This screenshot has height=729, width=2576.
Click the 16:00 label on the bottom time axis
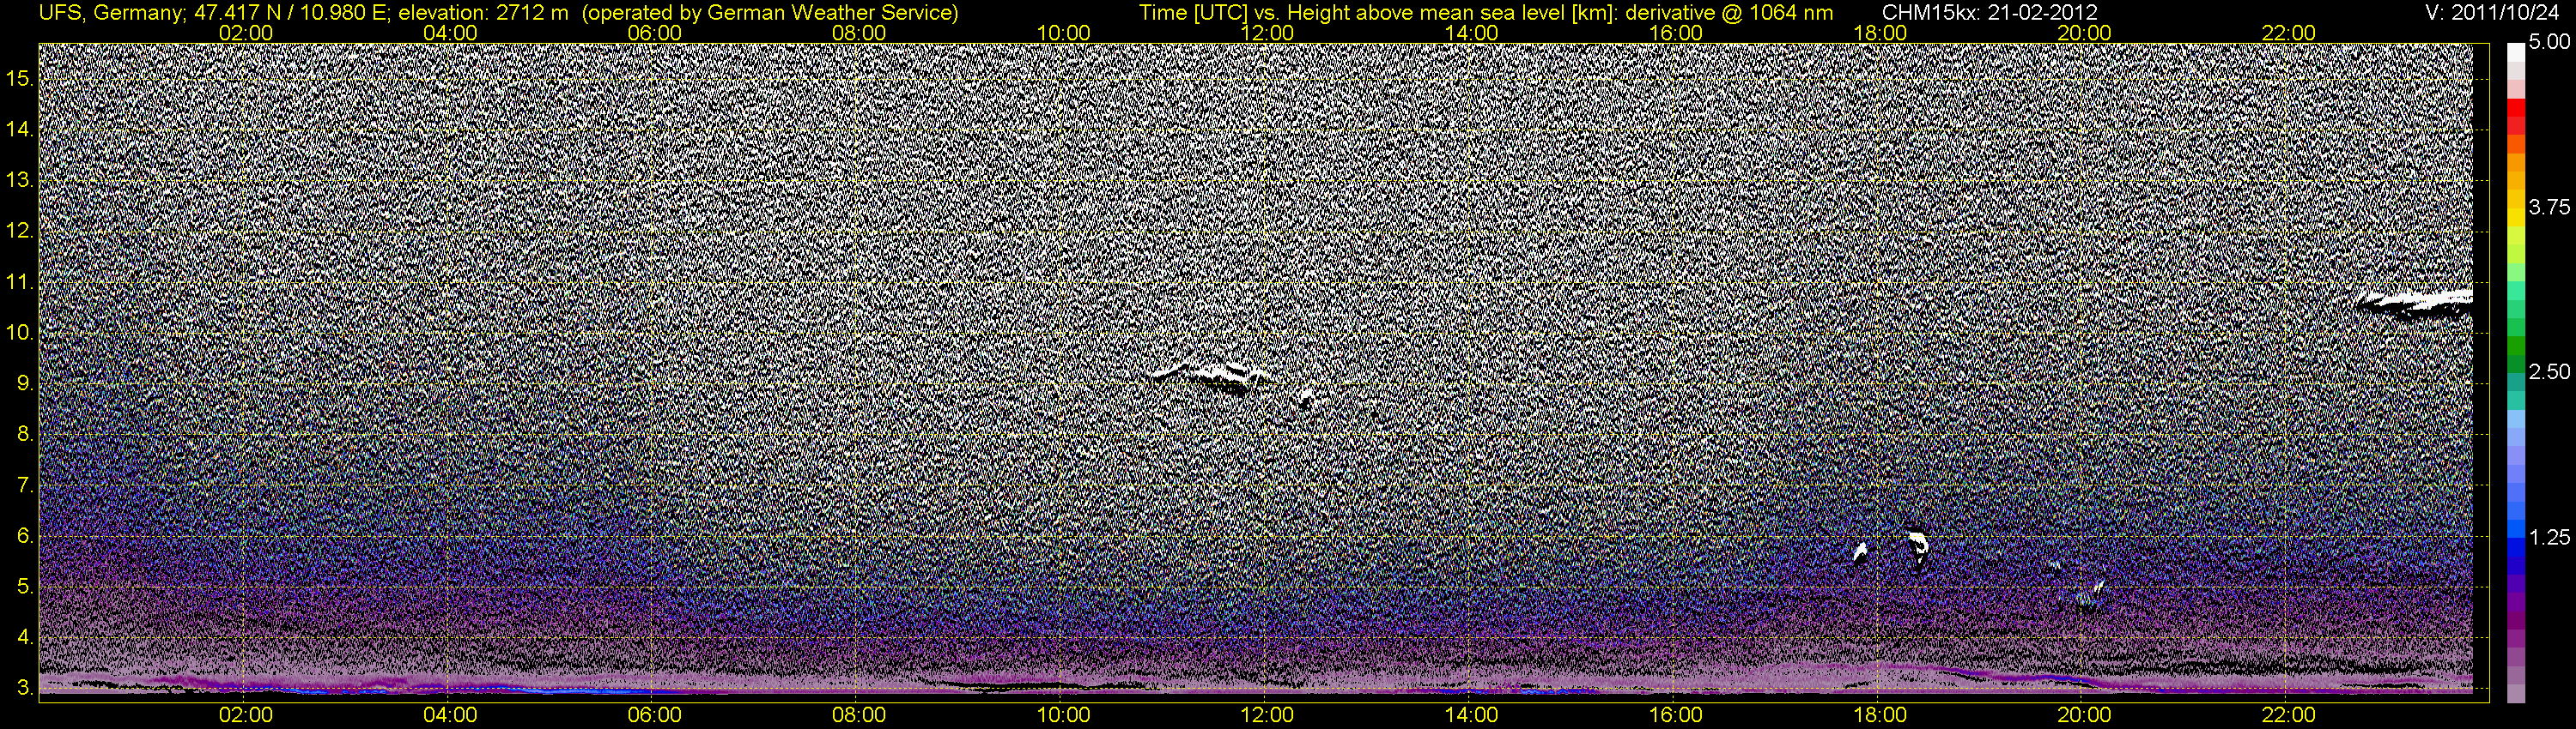click(1676, 716)
